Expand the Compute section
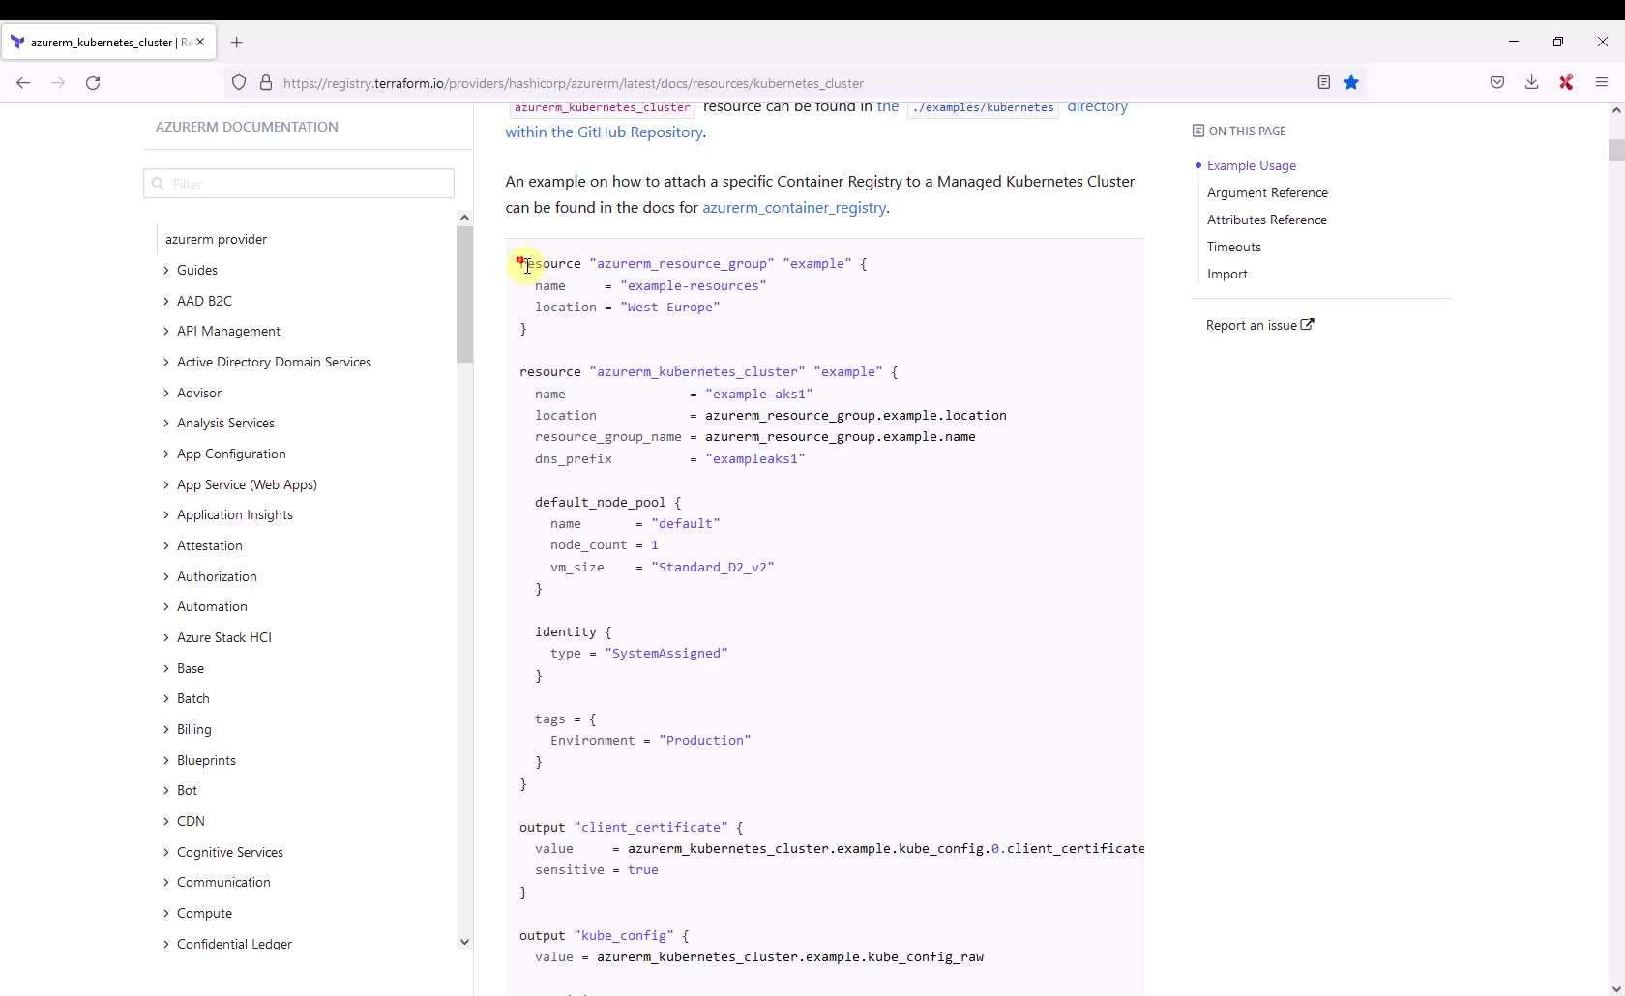The width and height of the screenshot is (1625, 996). click(204, 913)
